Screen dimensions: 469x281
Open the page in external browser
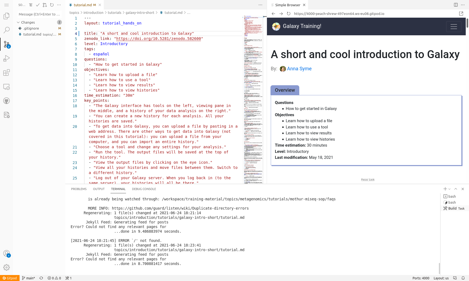[461, 14]
